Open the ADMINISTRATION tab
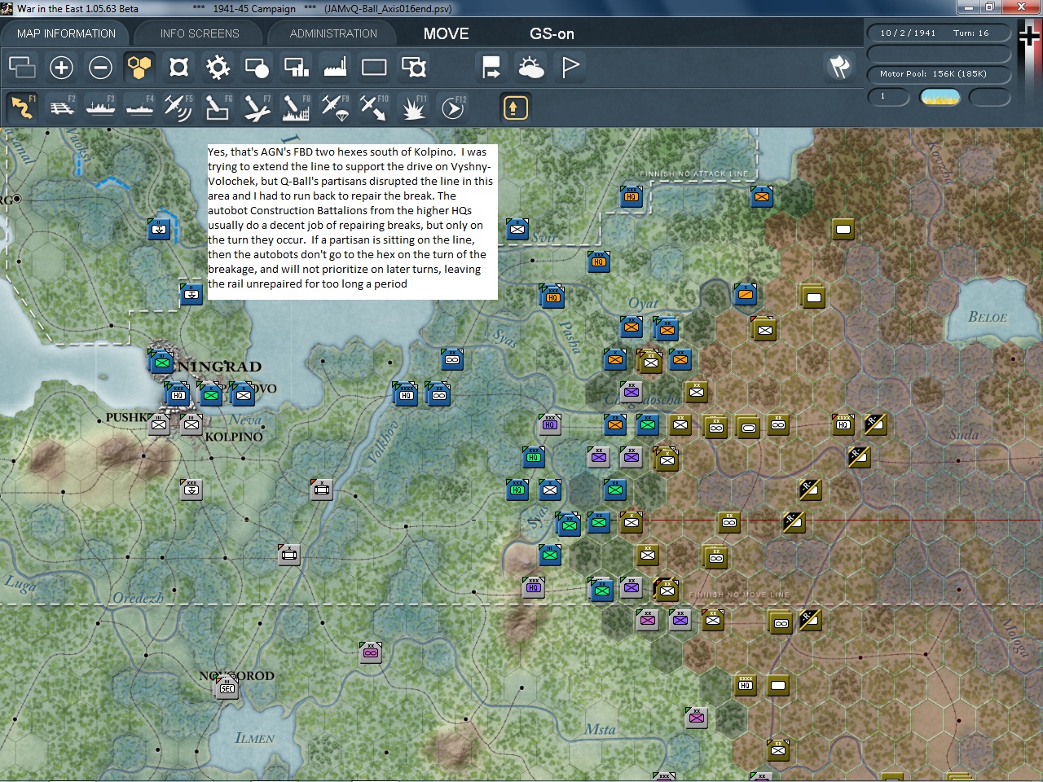1043x782 pixels. tap(333, 33)
